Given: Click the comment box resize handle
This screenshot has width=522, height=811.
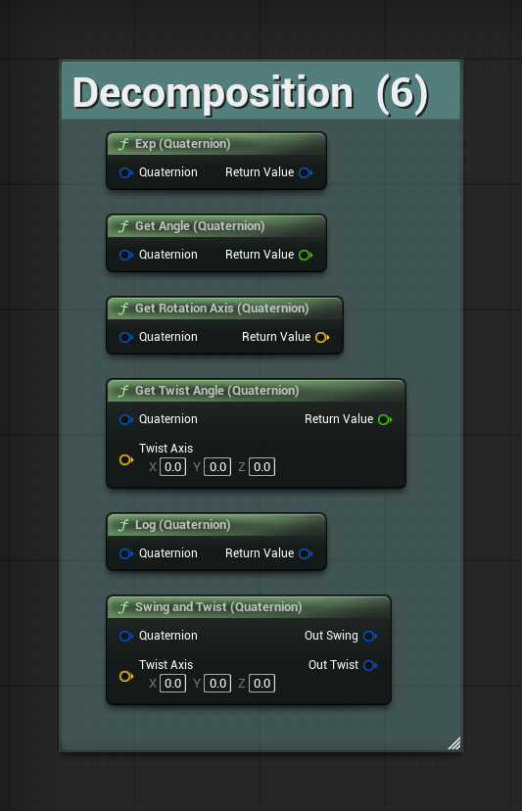Looking at the screenshot, I should (x=454, y=743).
